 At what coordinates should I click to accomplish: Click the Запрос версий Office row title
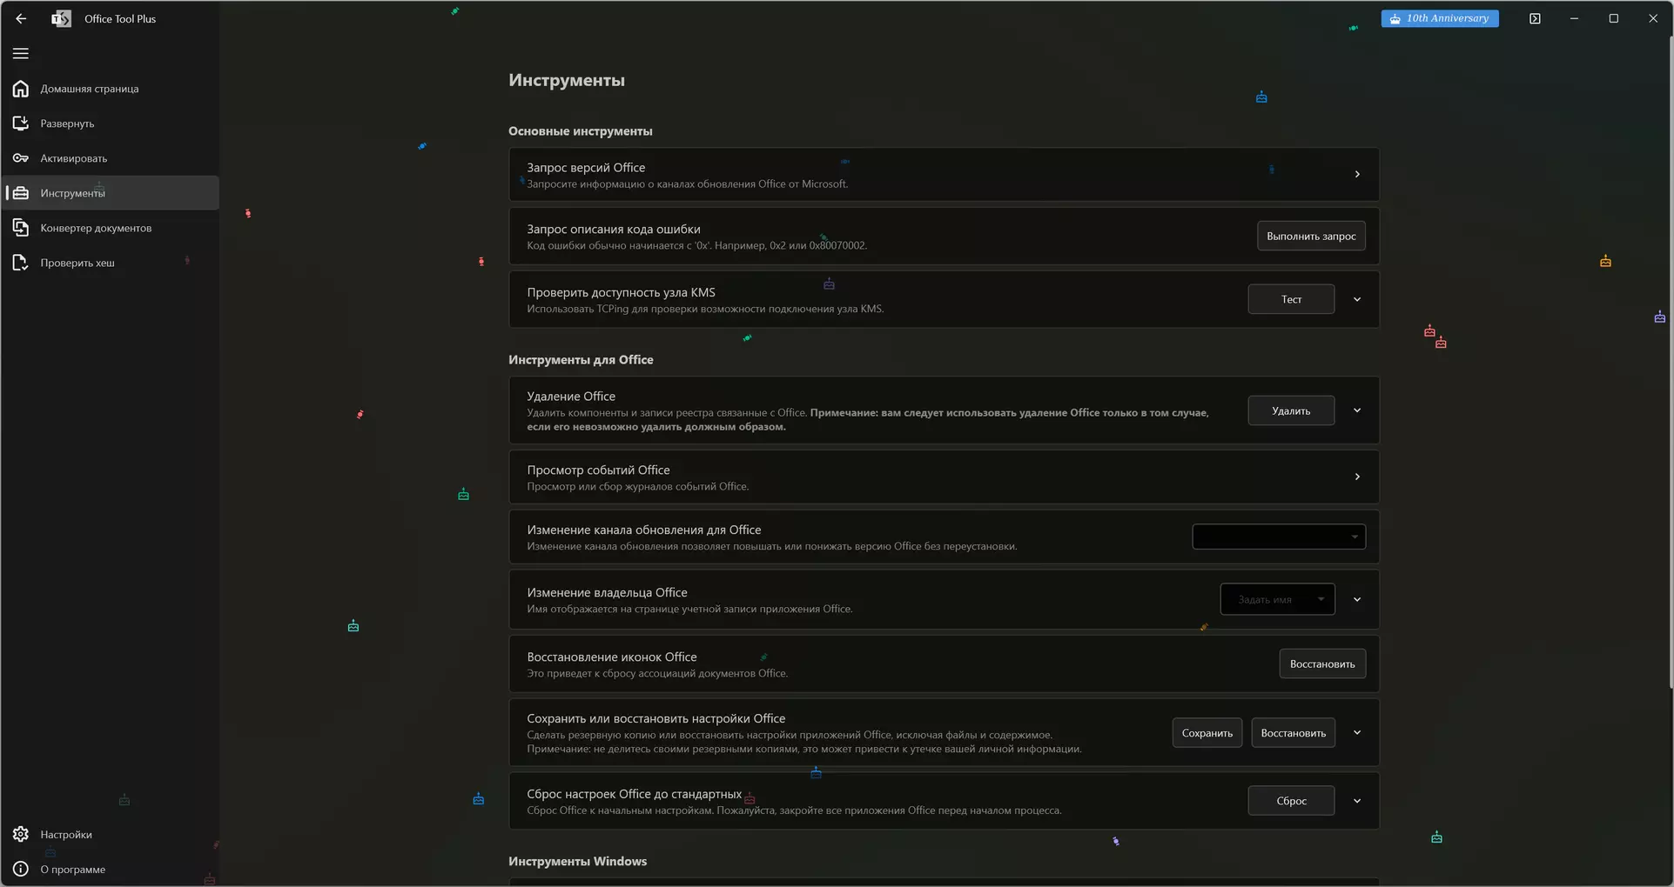pos(586,168)
